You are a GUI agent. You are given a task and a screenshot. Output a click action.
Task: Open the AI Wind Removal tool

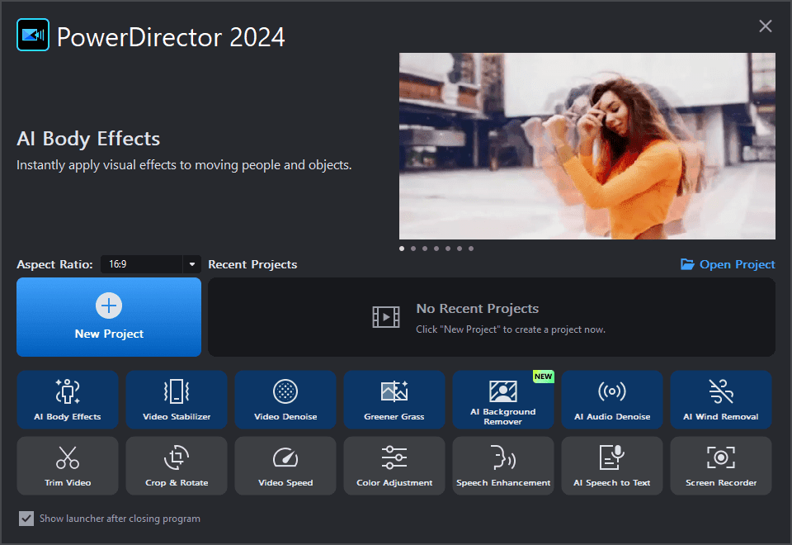(721, 400)
